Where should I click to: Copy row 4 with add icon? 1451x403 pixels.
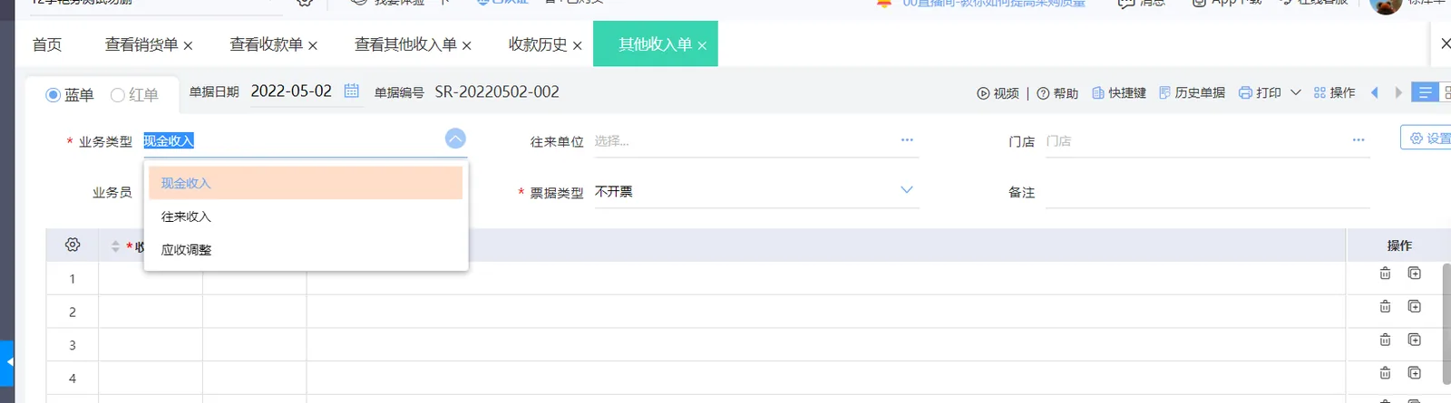click(1414, 372)
